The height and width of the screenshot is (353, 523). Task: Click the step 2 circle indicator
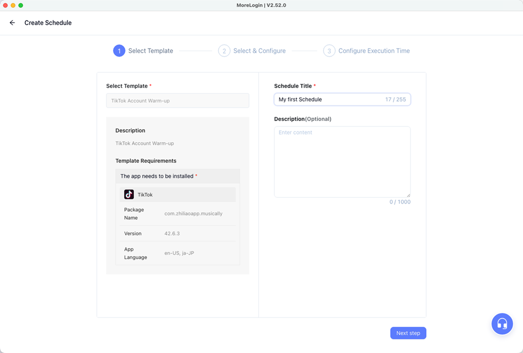coord(224,51)
